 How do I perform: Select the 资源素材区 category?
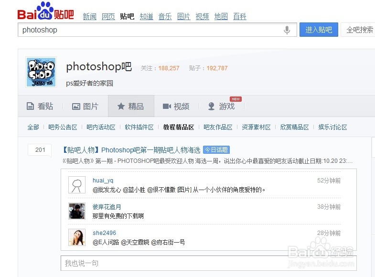pos(256,127)
